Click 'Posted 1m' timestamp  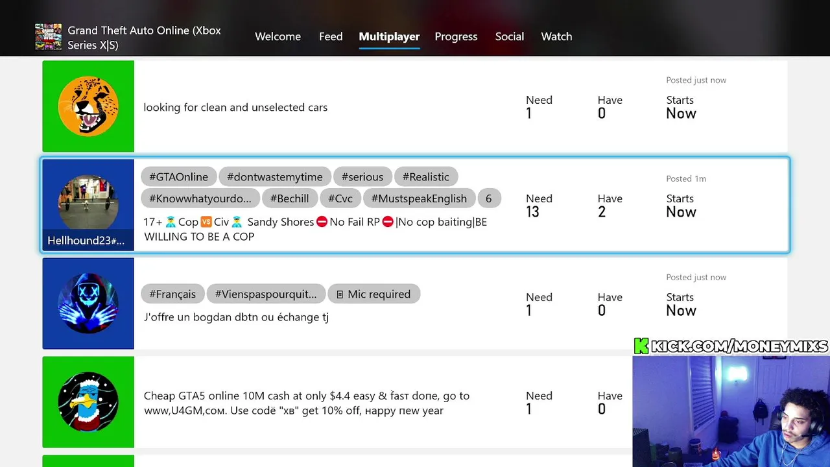[x=686, y=178]
